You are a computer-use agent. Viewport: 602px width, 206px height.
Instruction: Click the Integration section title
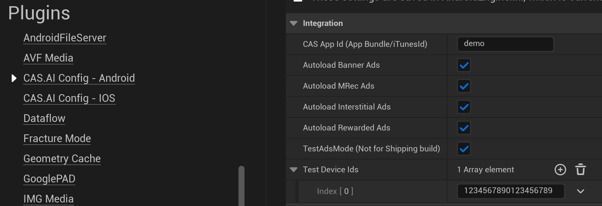tap(323, 23)
